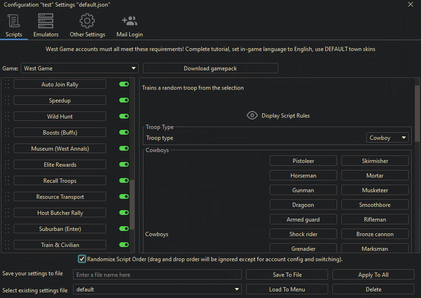The image size is (421, 298).
Task: Open the Troop type Cowboy dropdown
Action: coord(388,138)
